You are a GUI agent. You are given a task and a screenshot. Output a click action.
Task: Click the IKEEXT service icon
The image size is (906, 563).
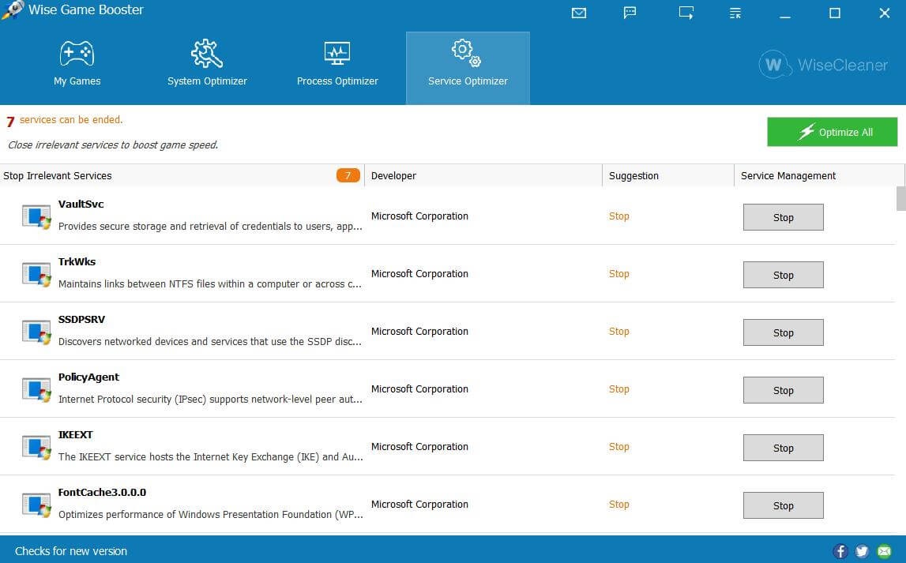click(x=36, y=447)
